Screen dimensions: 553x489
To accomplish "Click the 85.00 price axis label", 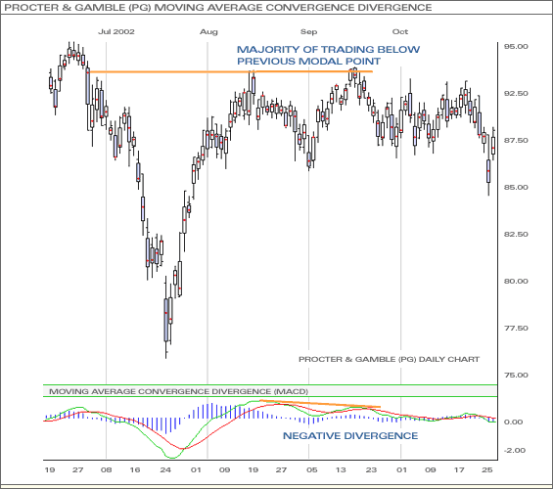I will 516,187.
